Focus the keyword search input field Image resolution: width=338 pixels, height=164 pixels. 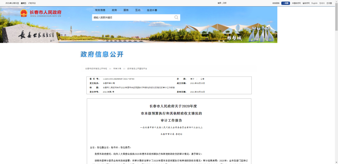pyautogui.click(x=132, y=18)
